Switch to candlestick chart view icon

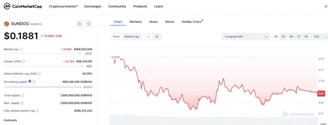click(157, 37)
